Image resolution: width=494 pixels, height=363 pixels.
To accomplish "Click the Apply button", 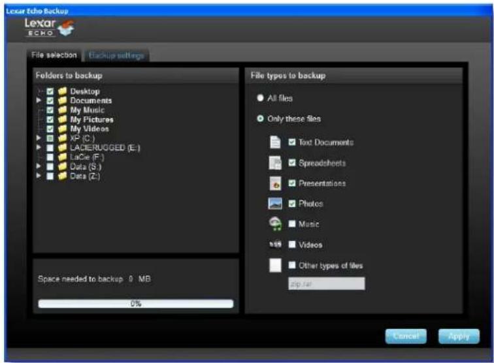I will tap(459, 336).
